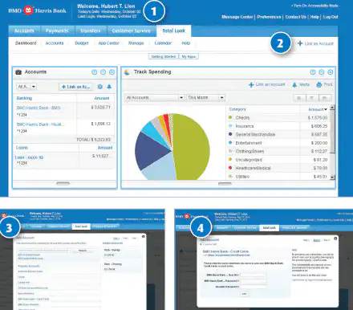The image size is (353, 310).
Task: Click the category list scrollbar down arrow
Action: pyautogui.click(x=332, y=177)
